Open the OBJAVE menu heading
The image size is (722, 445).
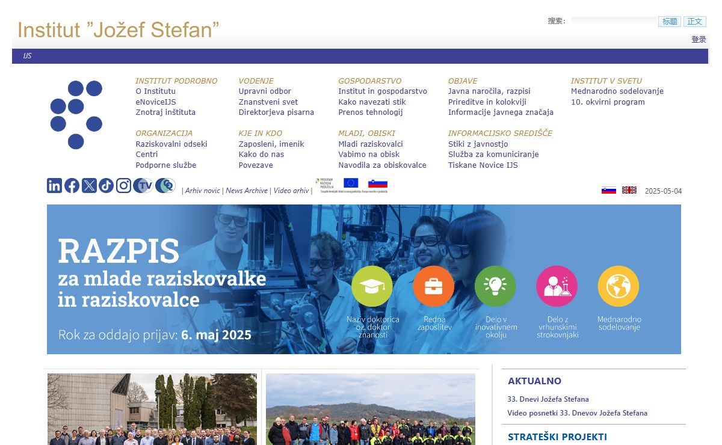[x=463, y=81]
